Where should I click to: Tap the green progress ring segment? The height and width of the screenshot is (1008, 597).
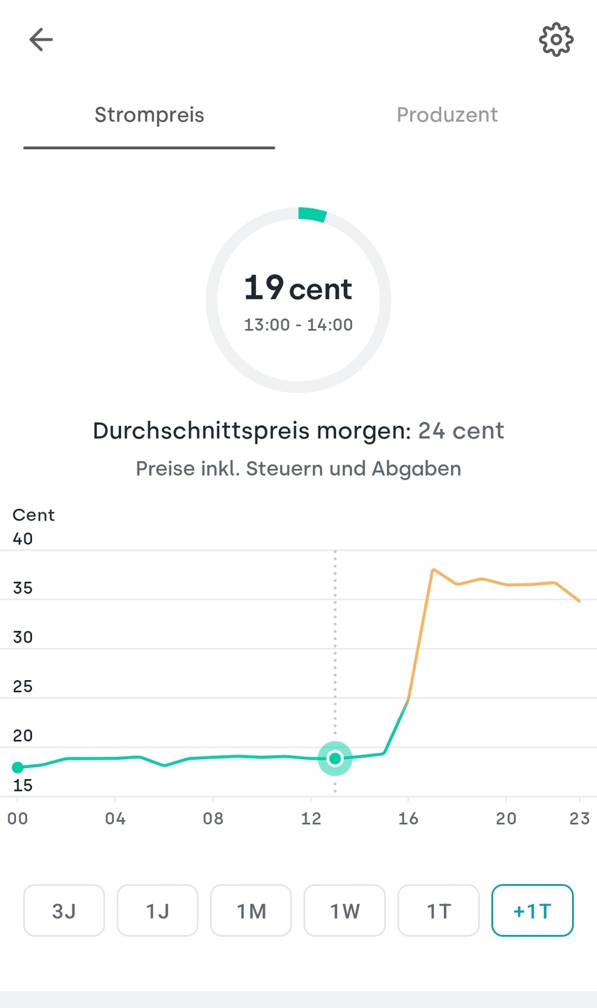tap(312, 214)
